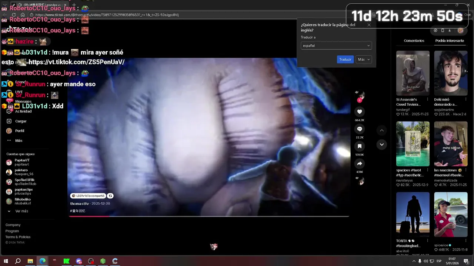Switch to the Comentarios tab
474x266 pixels.
[x=414, y=41]
